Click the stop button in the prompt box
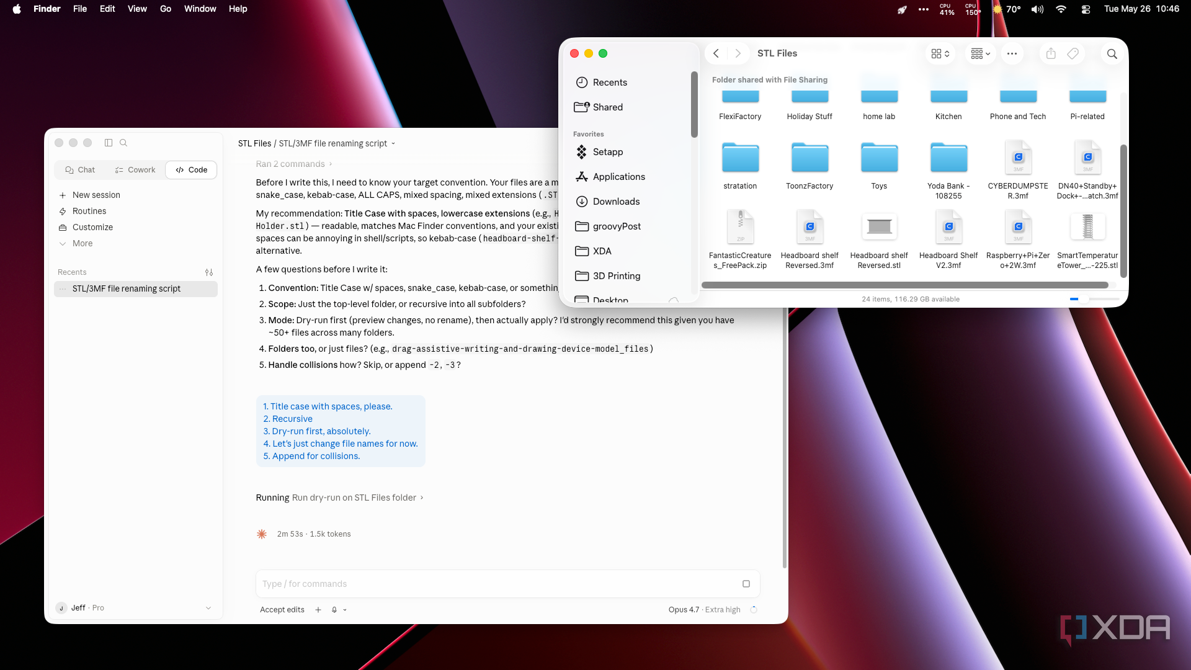This screenshot has width=1191, height=670. [746, 584]
